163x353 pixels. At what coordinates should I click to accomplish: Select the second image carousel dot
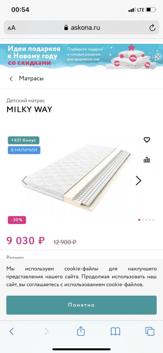click(143, 220)
